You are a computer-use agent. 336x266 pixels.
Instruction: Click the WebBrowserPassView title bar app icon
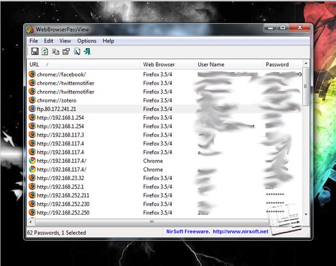(30, 29)
